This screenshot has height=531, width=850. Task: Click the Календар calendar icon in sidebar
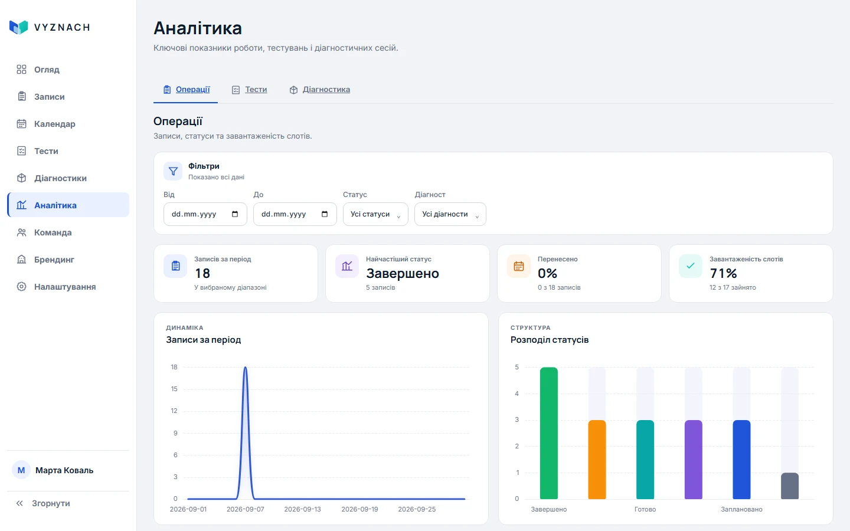point(22,124)
